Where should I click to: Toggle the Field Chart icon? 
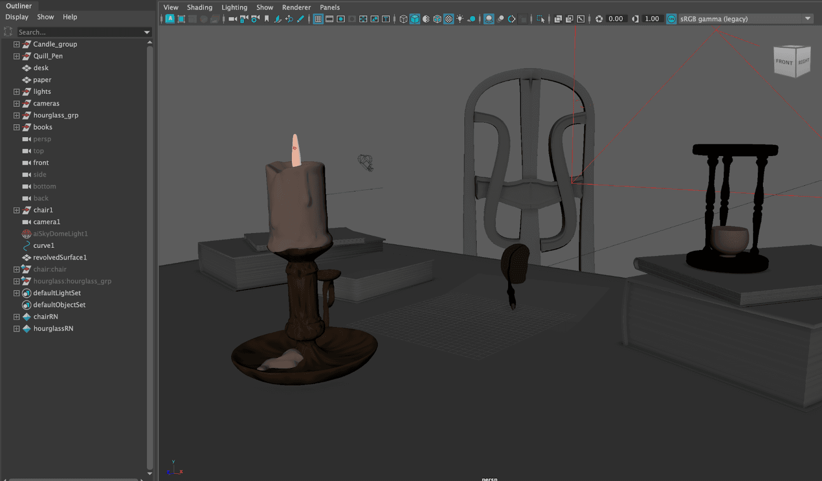click(363, 19)
